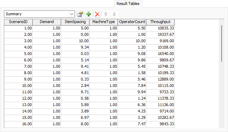The height and width of the screenshot is (132, 228).
Task: Click the OperatorCount column header
Action: tap(132, 22)
